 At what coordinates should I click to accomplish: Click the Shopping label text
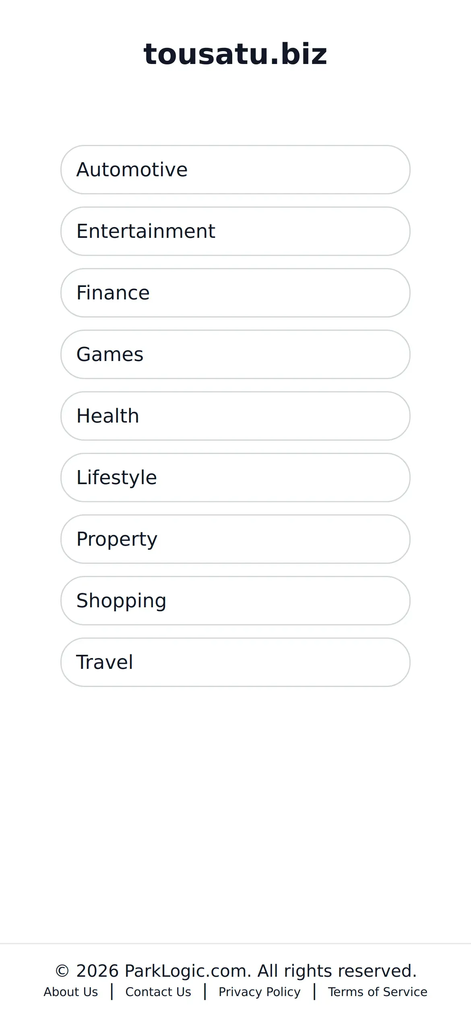pyautogui.click(x=121, y=601)
